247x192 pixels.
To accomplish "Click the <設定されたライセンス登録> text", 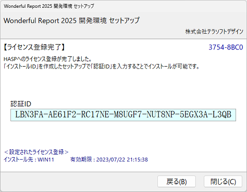I will (x=36, y=152).
